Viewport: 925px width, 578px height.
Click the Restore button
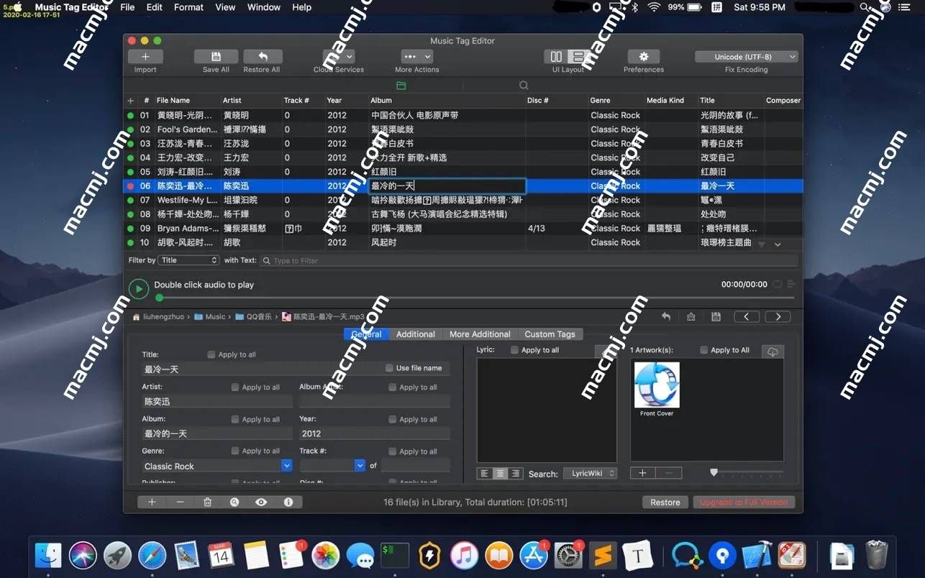[x=665, y=503]
